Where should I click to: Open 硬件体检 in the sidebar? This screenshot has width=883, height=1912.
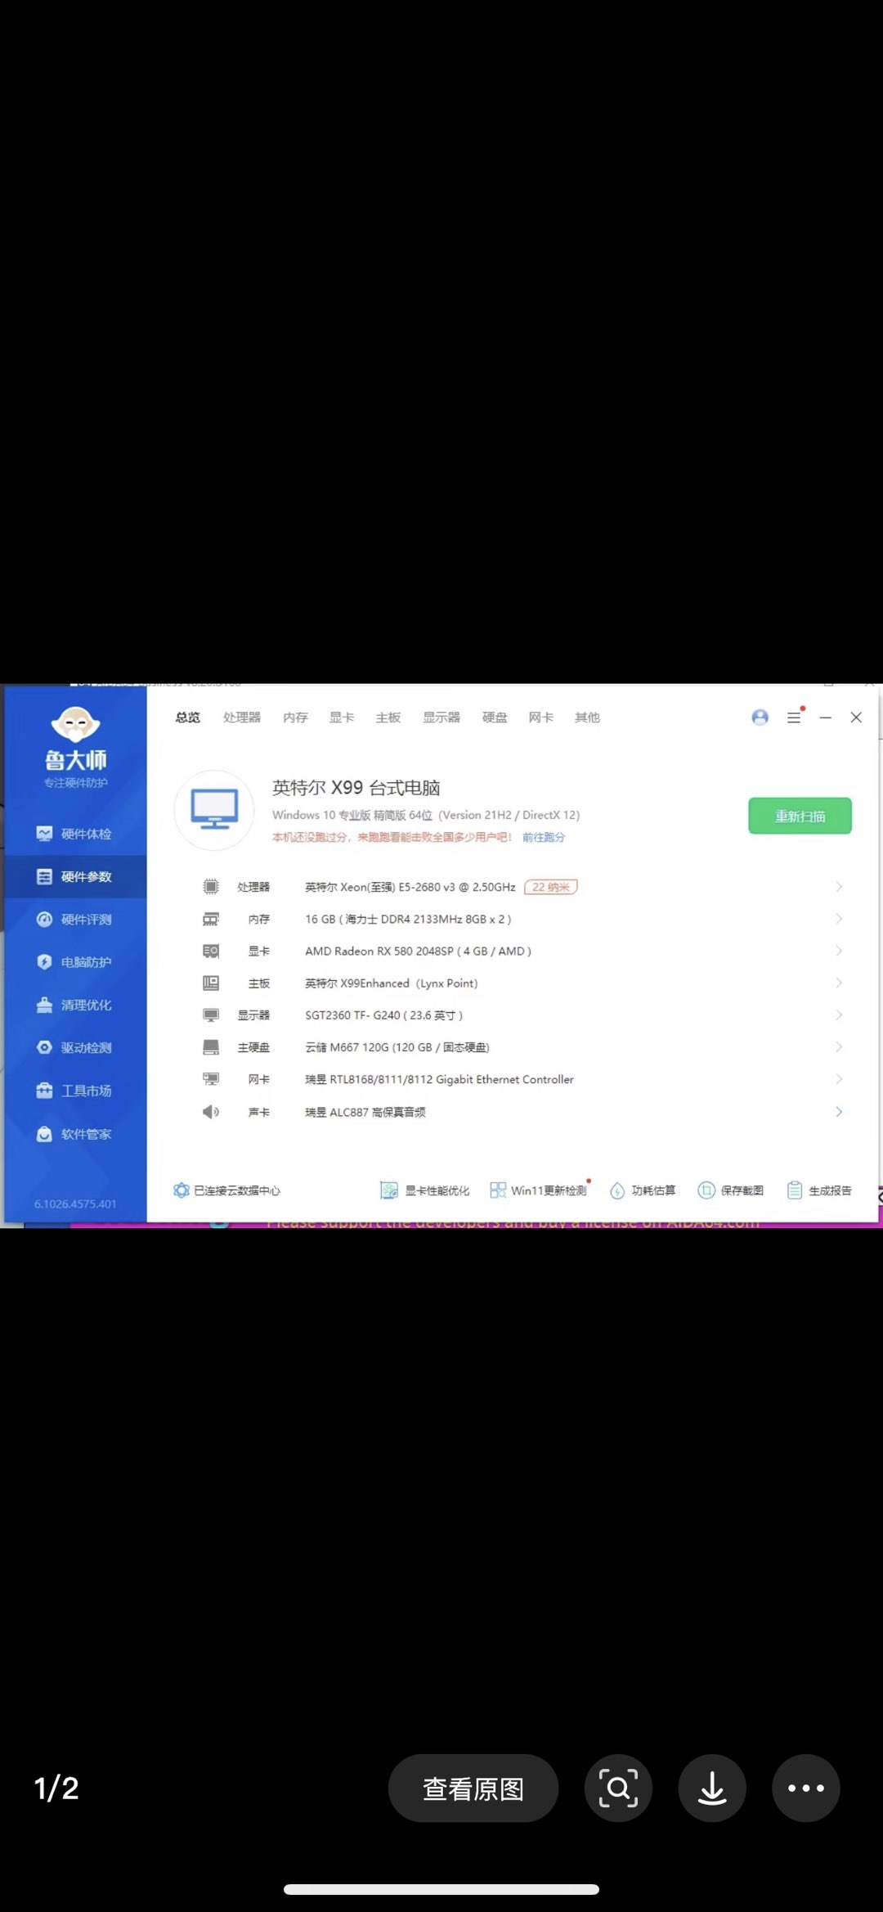tap(75, 834)
